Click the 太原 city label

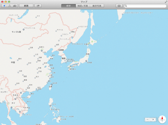coord(36,54)
